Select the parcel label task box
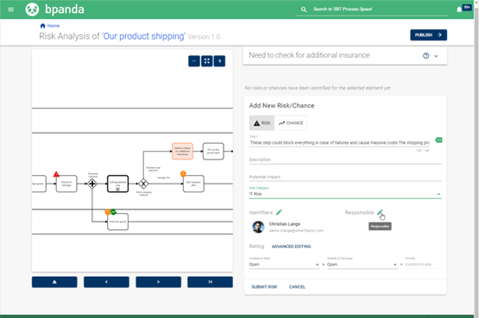The height and width of the screenshot is (318, 479). coord(213,151)
